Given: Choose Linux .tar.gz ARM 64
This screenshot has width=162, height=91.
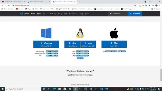Looking at the screenshot, I should tap(86, 56).
